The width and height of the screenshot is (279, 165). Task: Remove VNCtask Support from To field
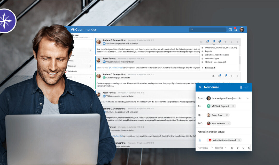tap(233, 106)
